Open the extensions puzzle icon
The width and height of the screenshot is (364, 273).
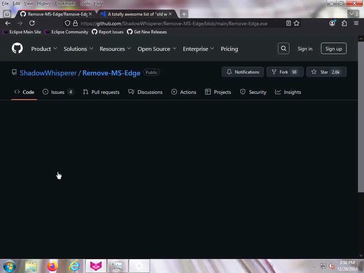coord(344,23)
